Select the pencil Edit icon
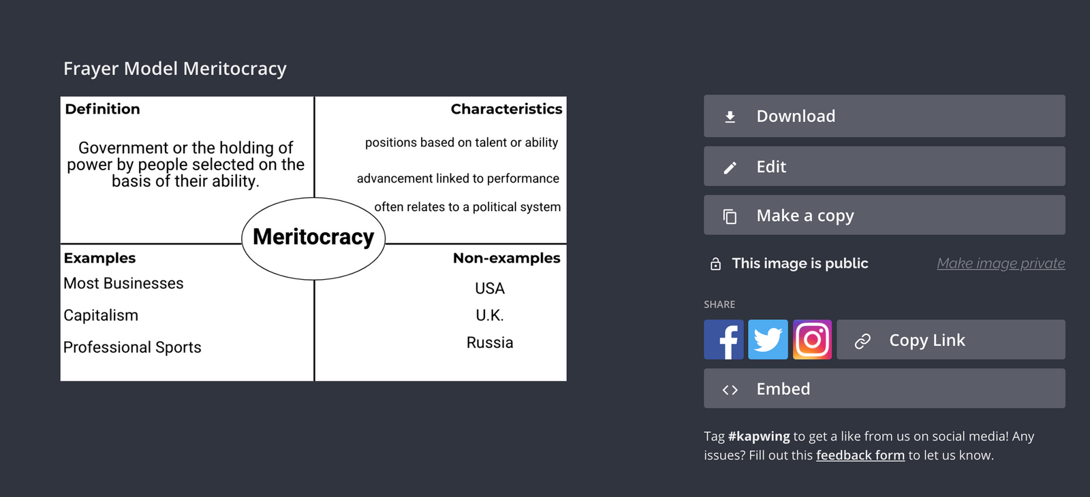The width and height of the screenshot is (1090, 497). (x=731, y=166)
